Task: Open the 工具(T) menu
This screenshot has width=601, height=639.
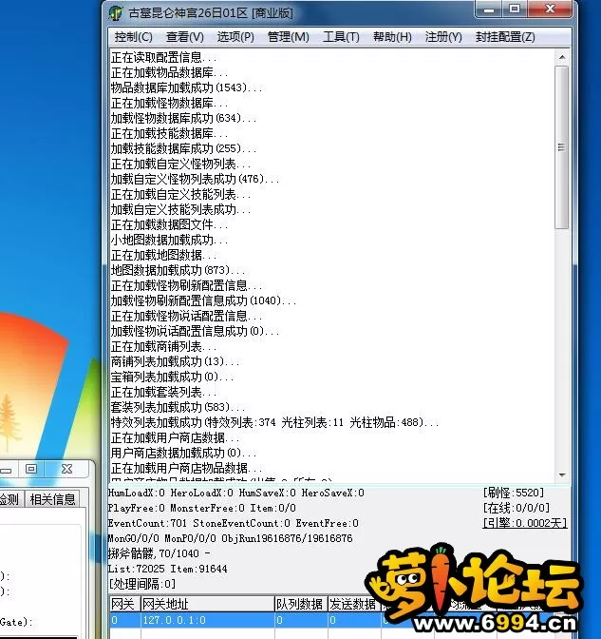Action: point(341,37)
